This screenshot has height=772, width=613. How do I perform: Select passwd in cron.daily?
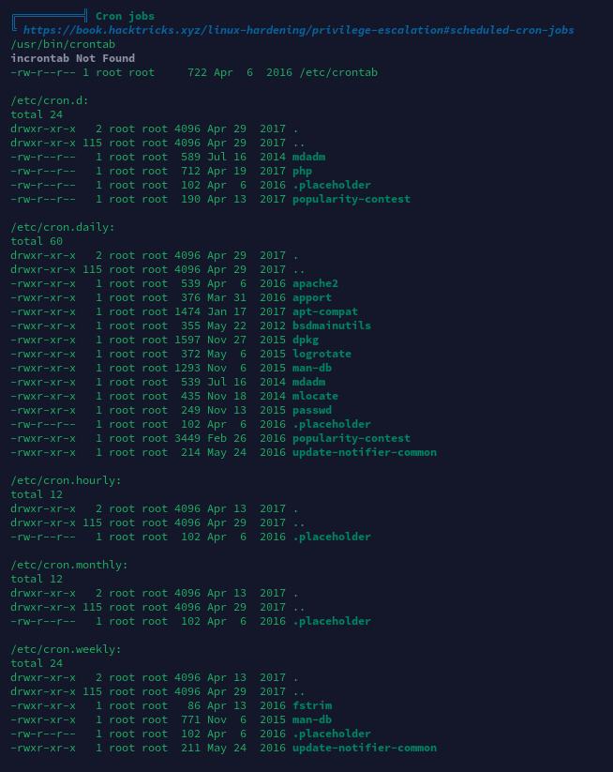[312, 410]
